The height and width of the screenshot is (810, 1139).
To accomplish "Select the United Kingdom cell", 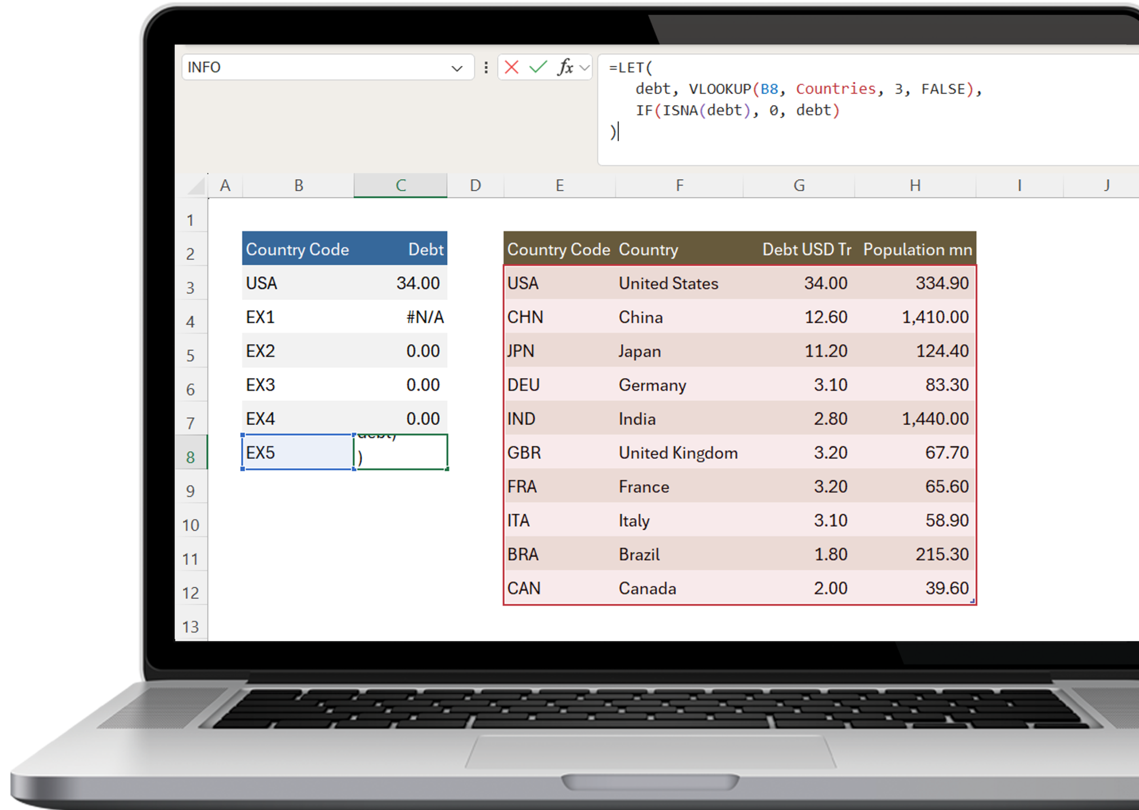I will [x=678, y=453].
